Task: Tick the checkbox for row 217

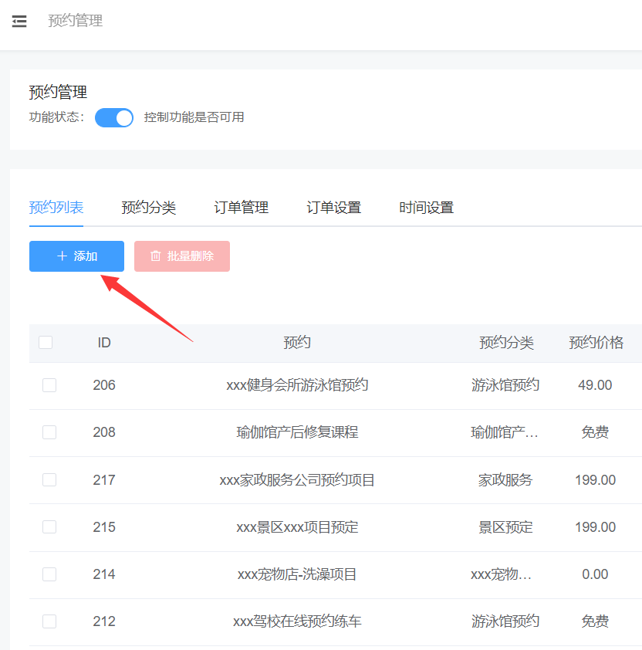Action: (49, 480)
